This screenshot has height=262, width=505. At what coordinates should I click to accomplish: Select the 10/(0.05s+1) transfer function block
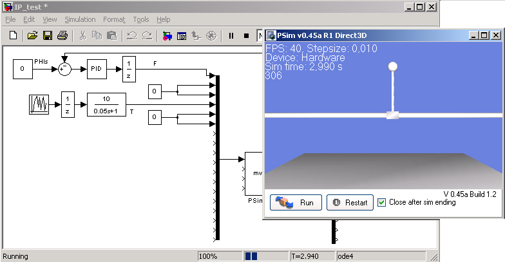tap(106, 103)
